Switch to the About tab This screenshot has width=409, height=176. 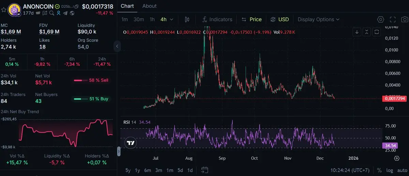click(x=149, y=6)
